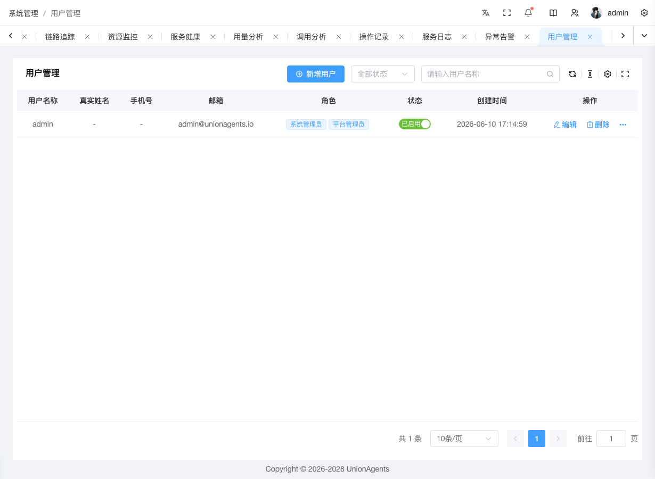655x479 pixels.
Task: Click the 创建时间 column header
Action: (x=492, y=101)
